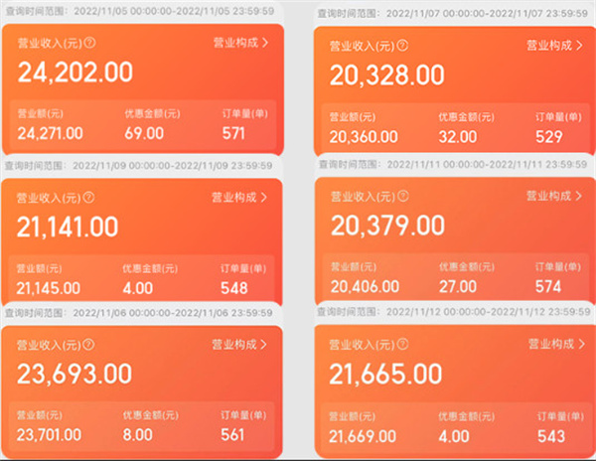The width and height of the screenshot is (596, 461).
Task: Click turnover value 21,145.00
Action: 49,288
